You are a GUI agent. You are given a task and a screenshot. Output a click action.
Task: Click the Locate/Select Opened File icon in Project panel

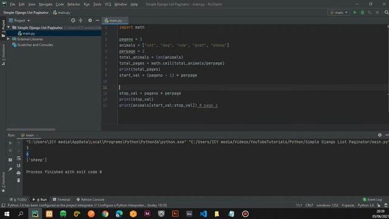73,20
